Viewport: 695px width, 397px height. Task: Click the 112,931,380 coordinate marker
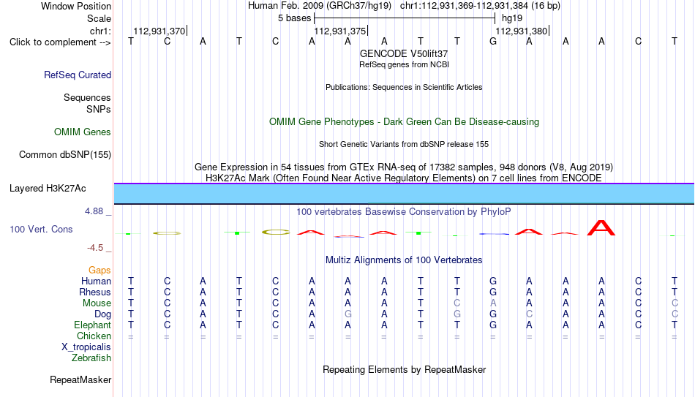[522, 31]
